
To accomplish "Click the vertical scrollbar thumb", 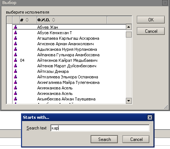I will click(x=129, y=35).
